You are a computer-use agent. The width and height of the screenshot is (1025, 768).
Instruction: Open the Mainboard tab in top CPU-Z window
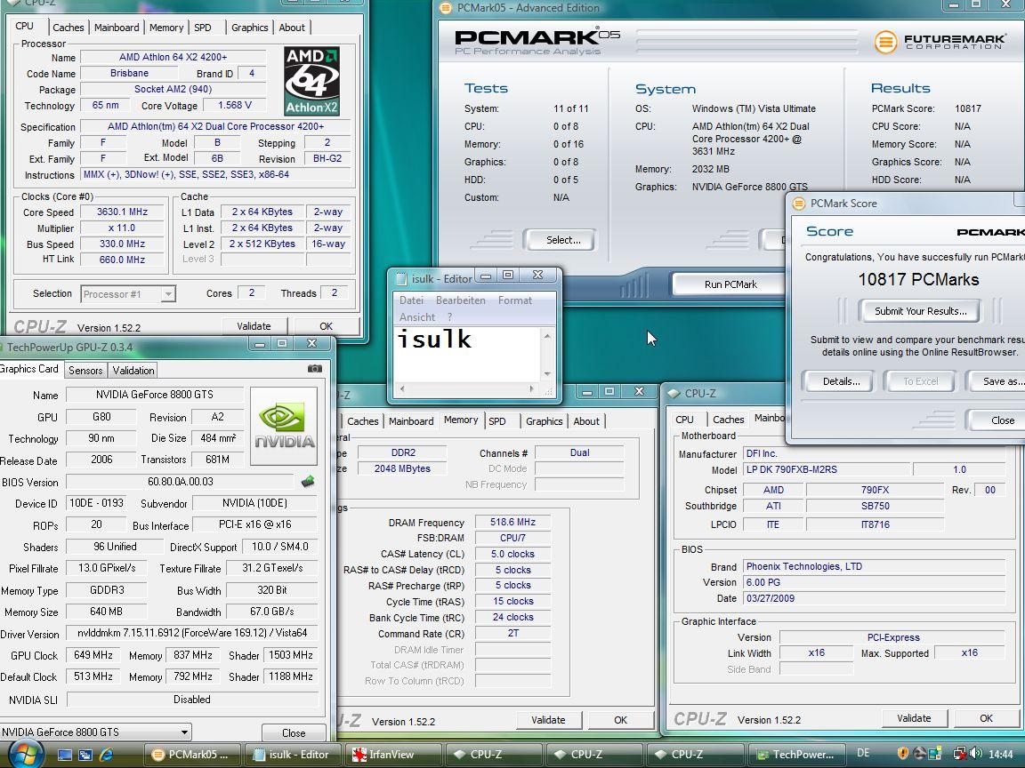117,28
